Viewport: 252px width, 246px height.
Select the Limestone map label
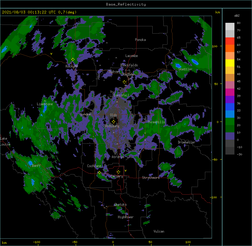45,104
